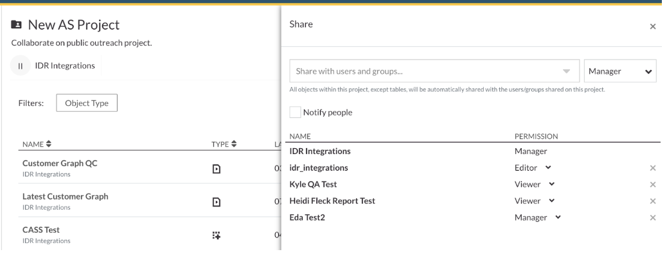Click the project folder icon beside New AS Project

(x=16, y=24)
